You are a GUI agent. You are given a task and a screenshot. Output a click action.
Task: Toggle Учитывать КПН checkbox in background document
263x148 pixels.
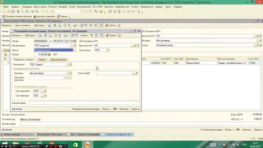click(143, 31)
